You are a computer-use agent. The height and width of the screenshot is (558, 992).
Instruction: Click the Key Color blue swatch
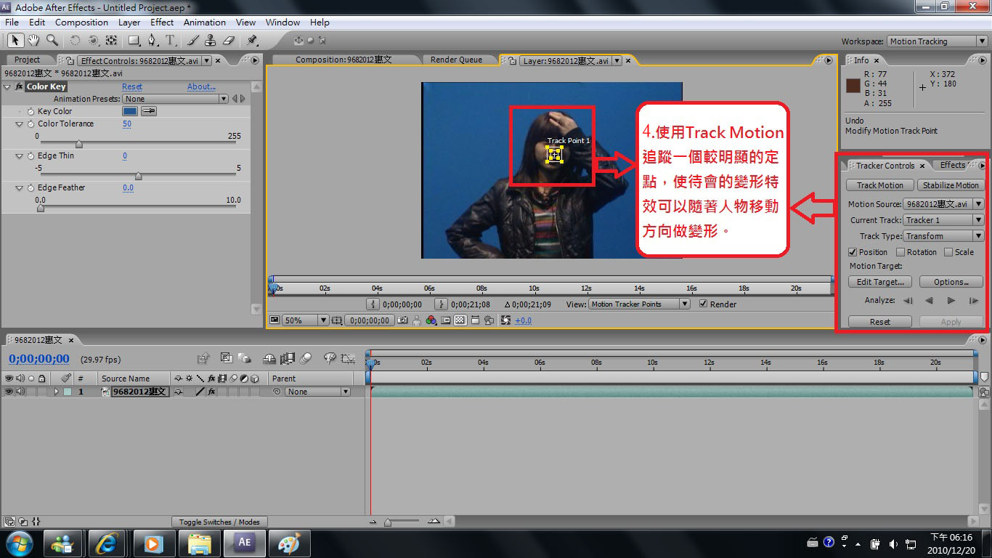point(129,111)
